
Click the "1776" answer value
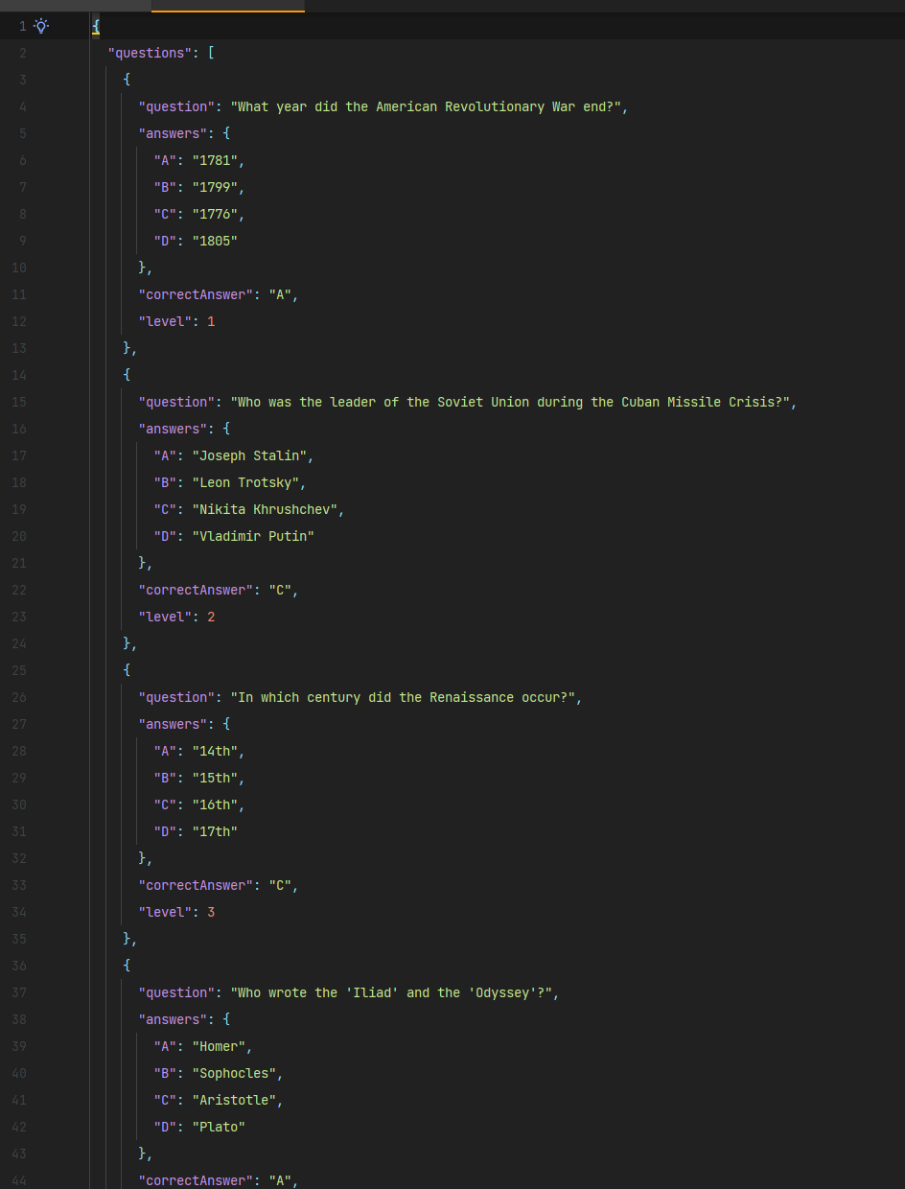[x=217, y=214]
